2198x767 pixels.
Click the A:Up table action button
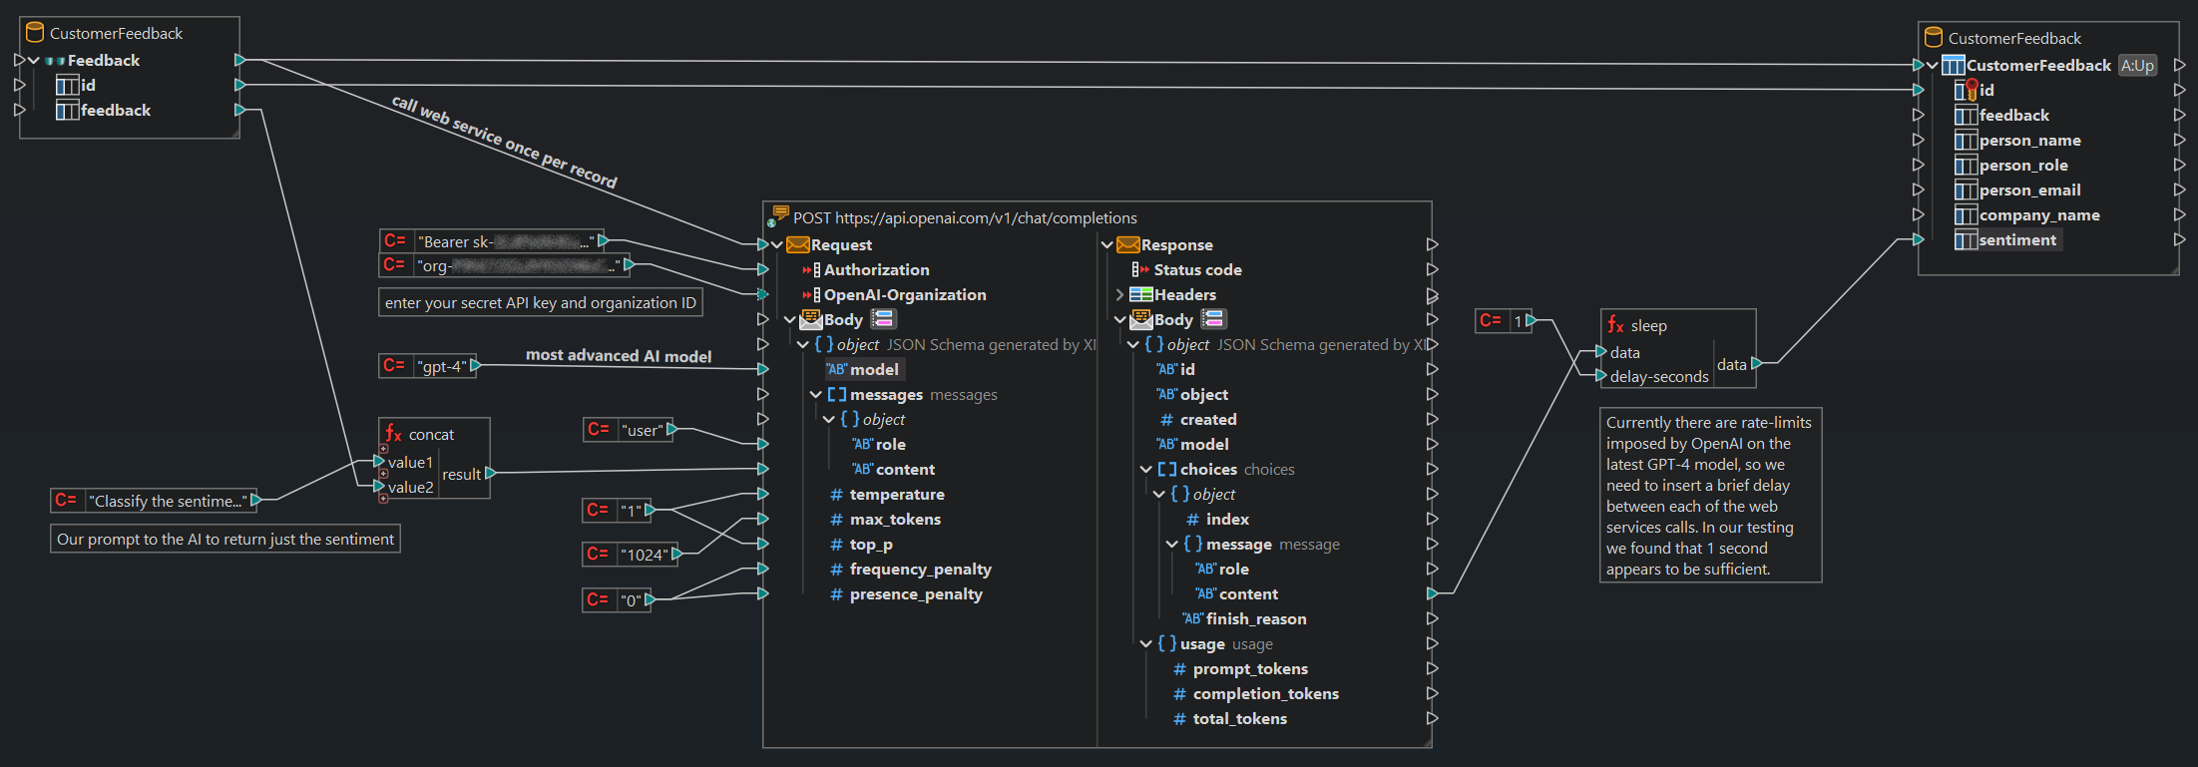(x=2137, y=66)
